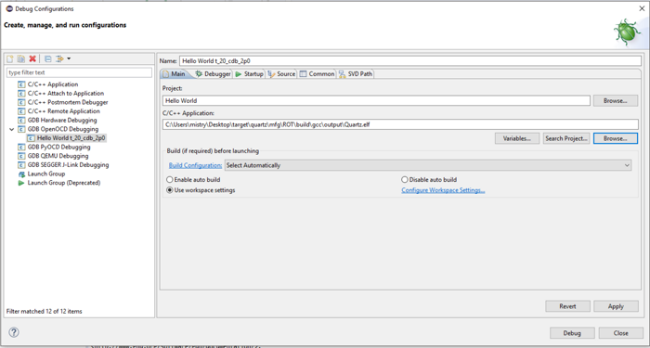Screen dimensions: 650x348
Task: Click the New launch configuration icon
Action: [x=10, y=58]
